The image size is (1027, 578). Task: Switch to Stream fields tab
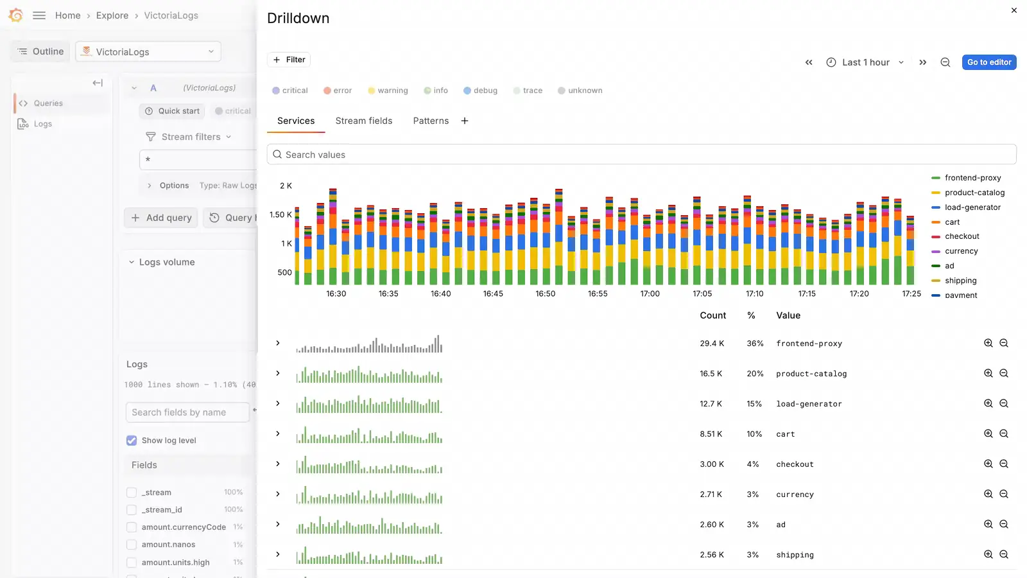click(x=364, y=121)
